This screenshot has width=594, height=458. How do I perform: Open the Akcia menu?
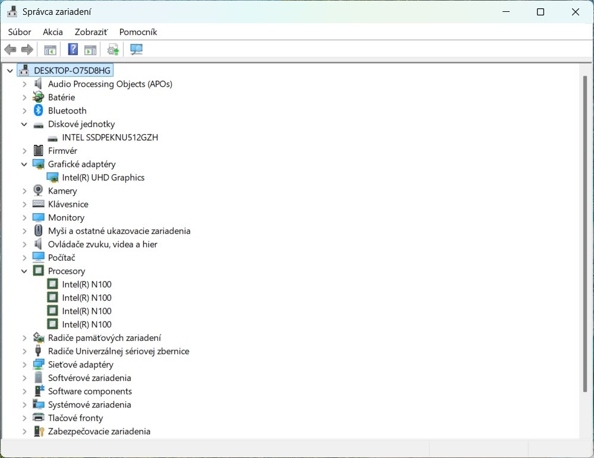point(53,32)
